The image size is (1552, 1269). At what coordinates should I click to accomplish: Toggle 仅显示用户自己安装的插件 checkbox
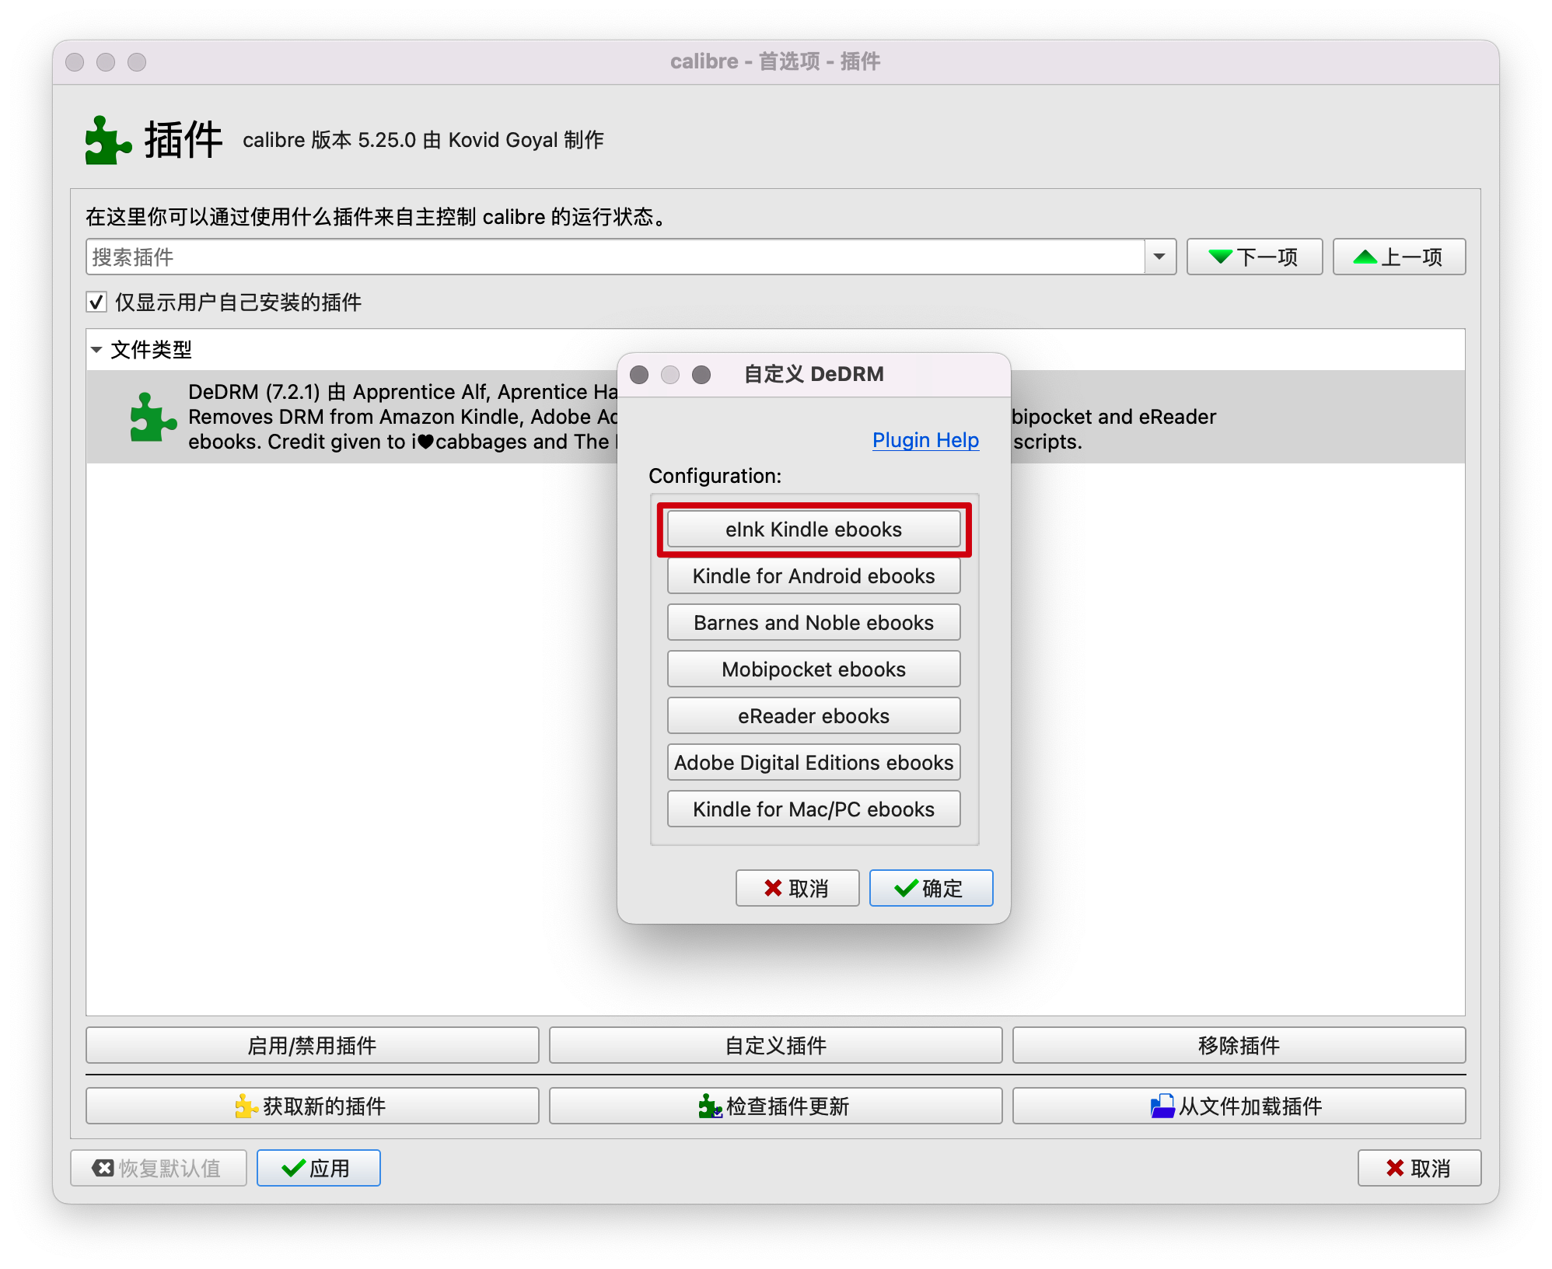click(x=96, y=302)
